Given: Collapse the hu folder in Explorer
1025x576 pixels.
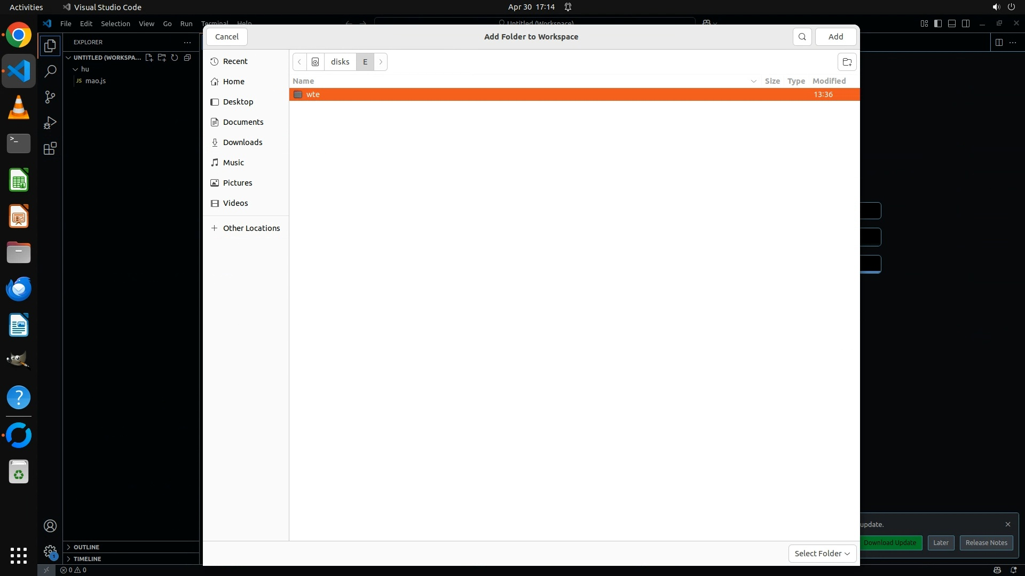Looking at the screenshot, I should 76,69.
